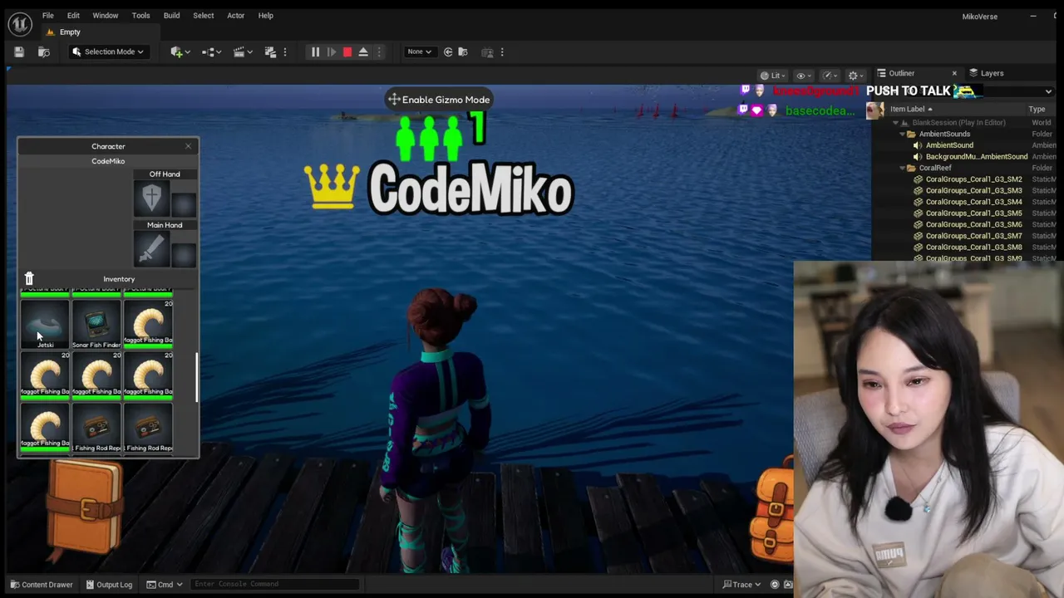Open the Tools menu
The image size is (1064, 598).
pyautogui.click(x=140, y=15)
